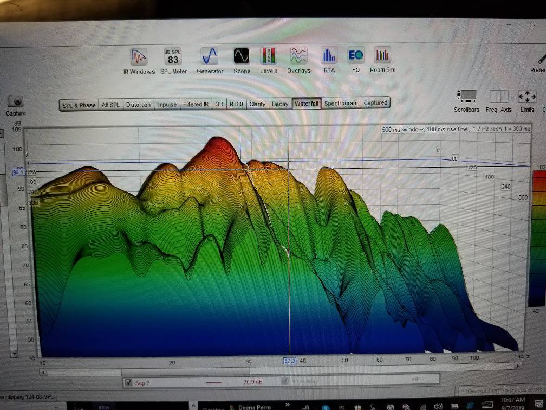Expand the taskbar overflow chevron
The height and width of the screenshot is (410, 546).
coord(288,406)
